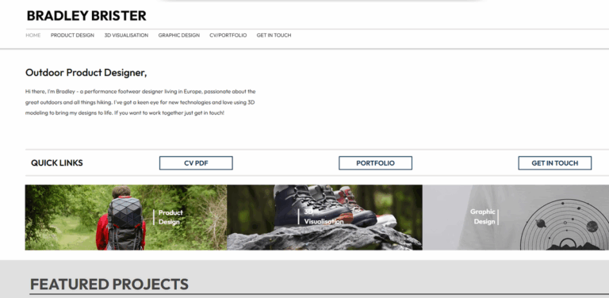The image size is (609, 298).
Task: Go to the HOME menu item
Action: [33, 36]
